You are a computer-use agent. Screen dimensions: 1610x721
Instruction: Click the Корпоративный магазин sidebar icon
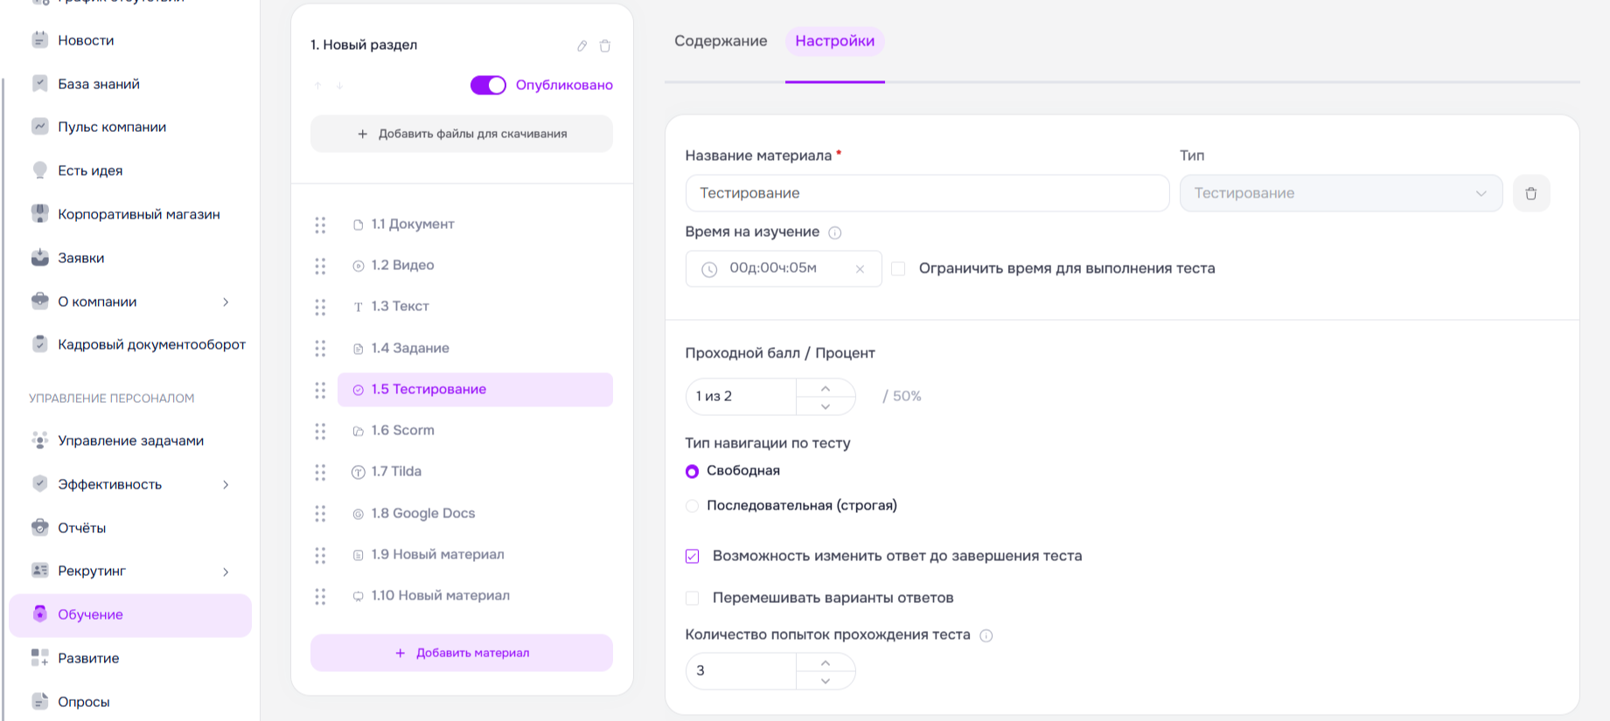point(40,213)
